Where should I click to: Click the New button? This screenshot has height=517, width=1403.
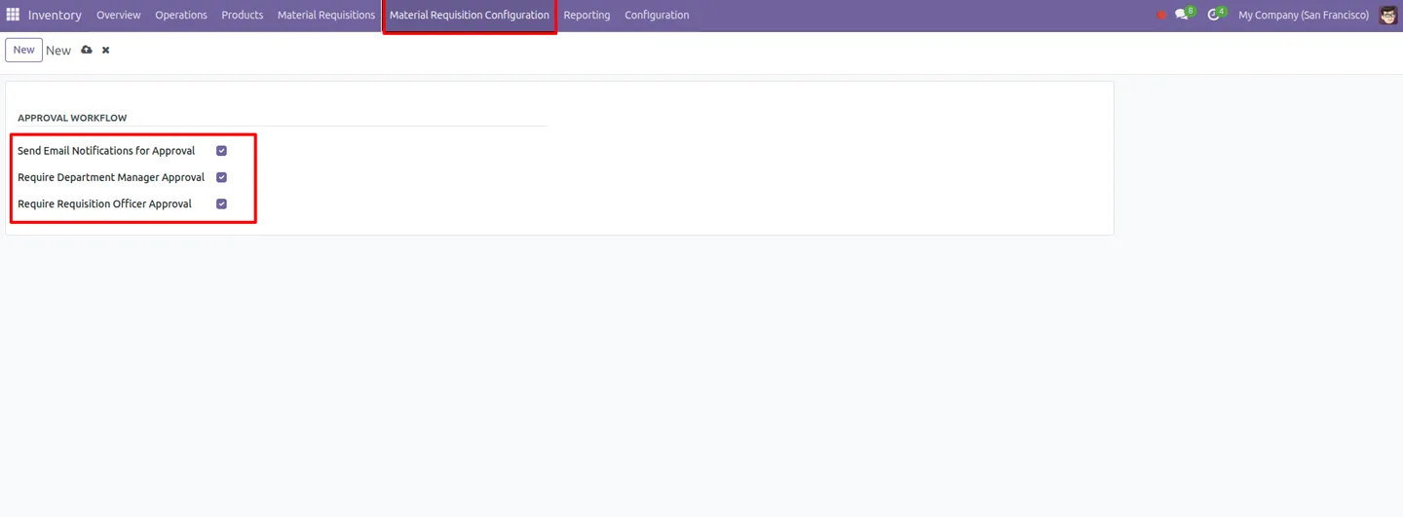24,50
